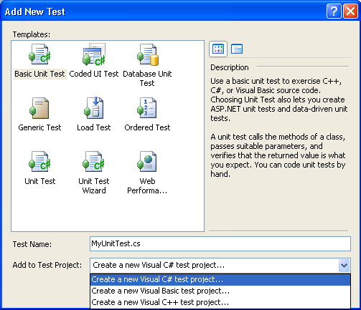Collapse the Add to Test Project dropdown arrow

tap(344, 265)
